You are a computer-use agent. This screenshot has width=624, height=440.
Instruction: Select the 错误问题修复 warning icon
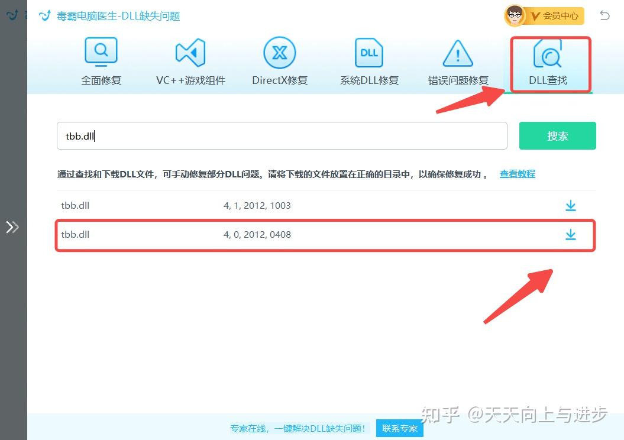pos(457,52)
